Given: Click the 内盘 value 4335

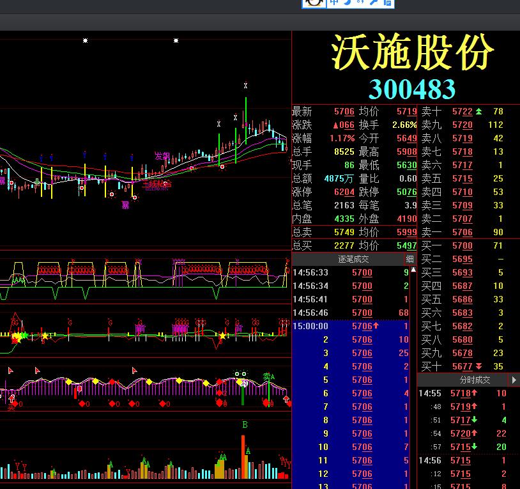Looking at the screenshot, I should point(344,219).
